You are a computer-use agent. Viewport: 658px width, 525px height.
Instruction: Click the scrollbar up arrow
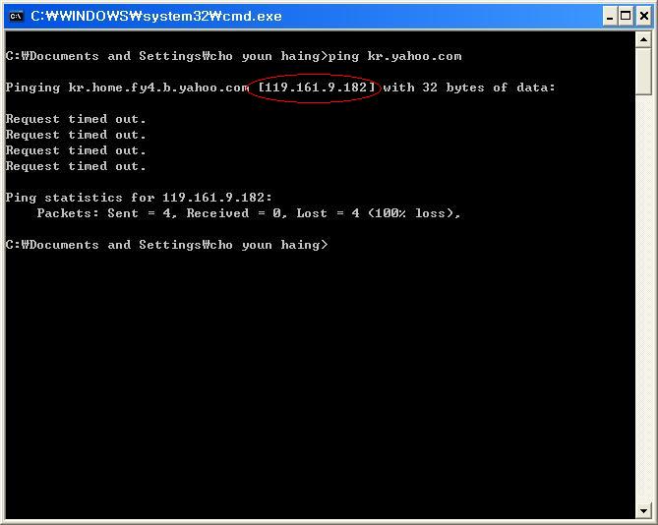point(644,41)
